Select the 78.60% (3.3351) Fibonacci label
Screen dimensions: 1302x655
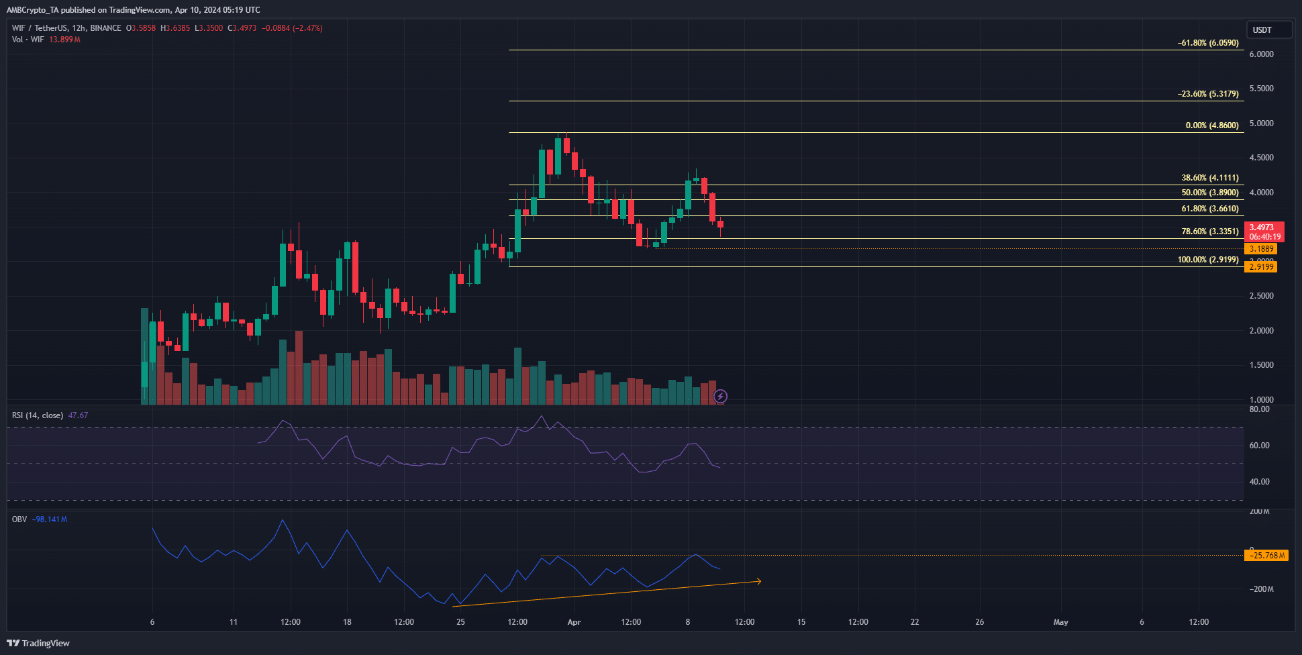(x=1210, y=232)
